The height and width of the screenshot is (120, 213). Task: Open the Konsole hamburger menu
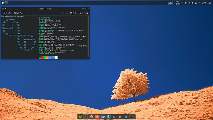[x=87, y=13]
